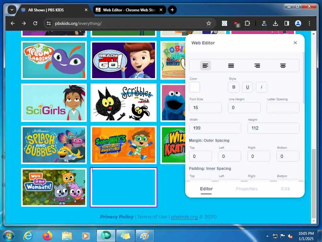
Task: Open the Ready Jet Go show thumbnail
Action: pos(123,60)
